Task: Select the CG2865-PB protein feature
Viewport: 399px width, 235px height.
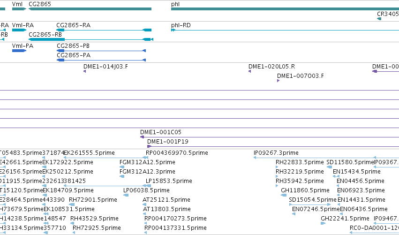Action: (101, 51)
